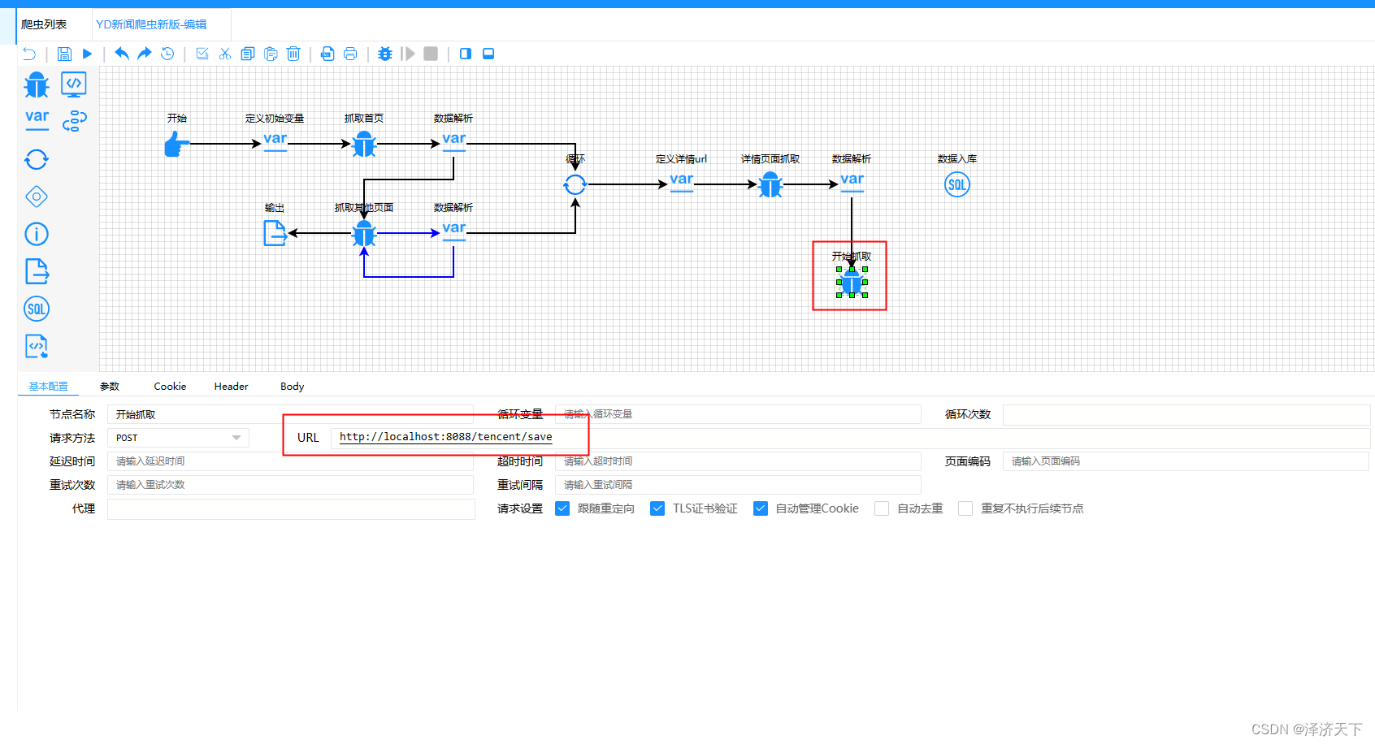1375x744 pixels.
Task: Copy the selected node
Action: [x=248, y=54]
